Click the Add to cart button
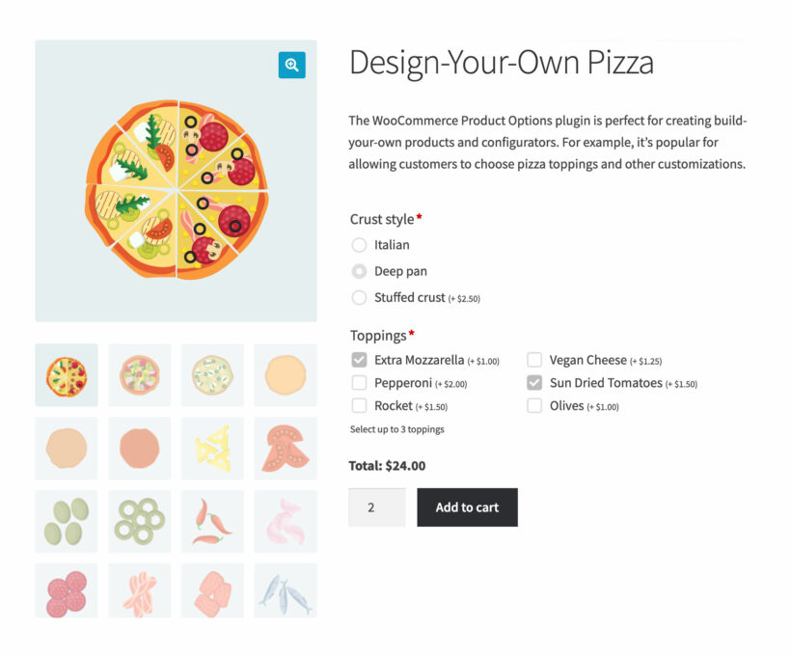The image size is (791, 657). 467,506
